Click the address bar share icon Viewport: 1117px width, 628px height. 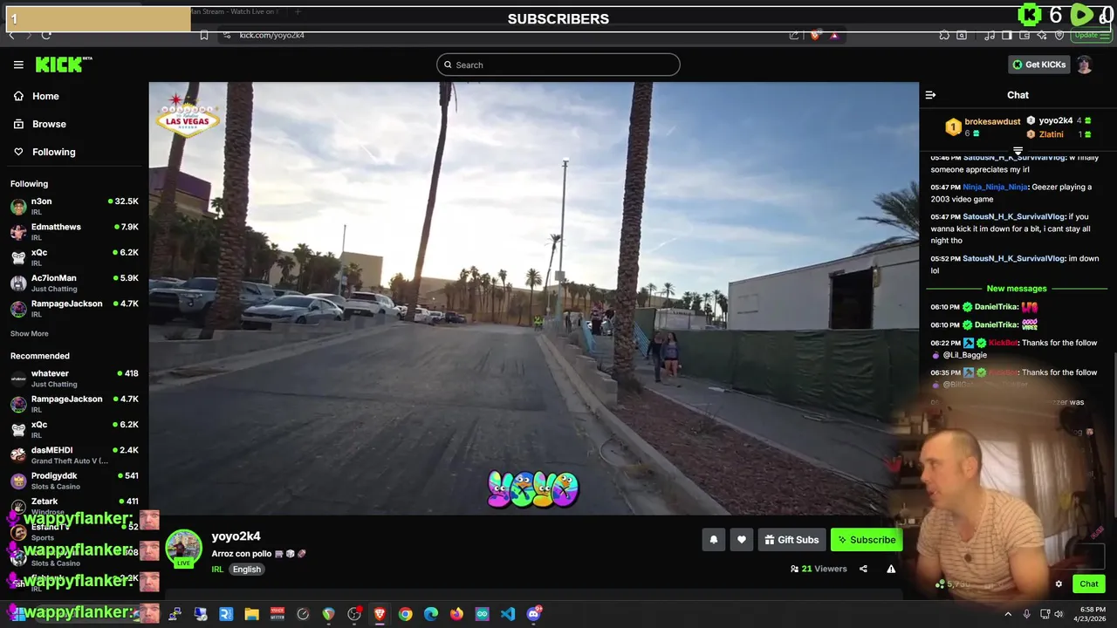(794, 35)
